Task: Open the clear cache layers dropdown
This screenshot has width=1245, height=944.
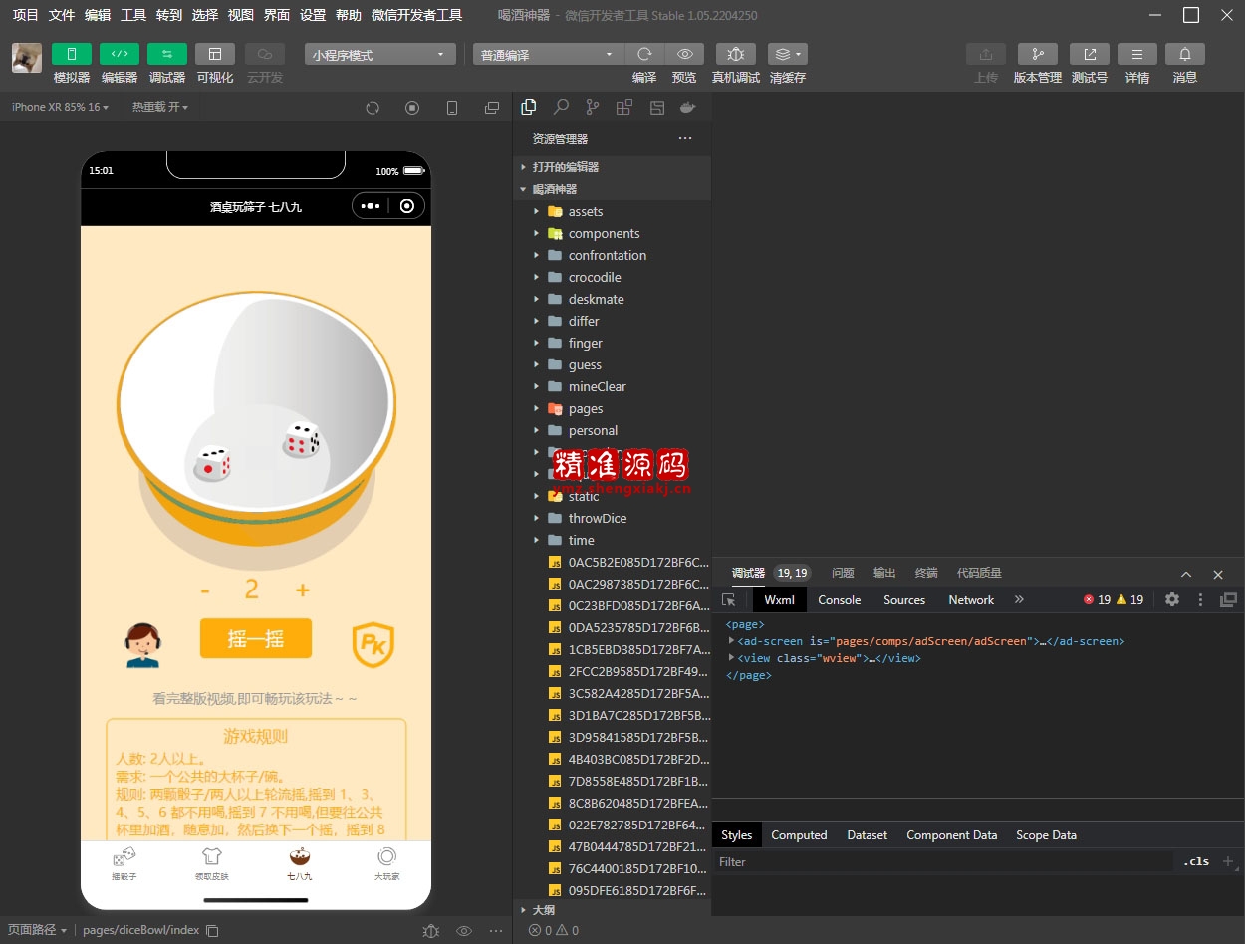Action: [x=788, y=54]
